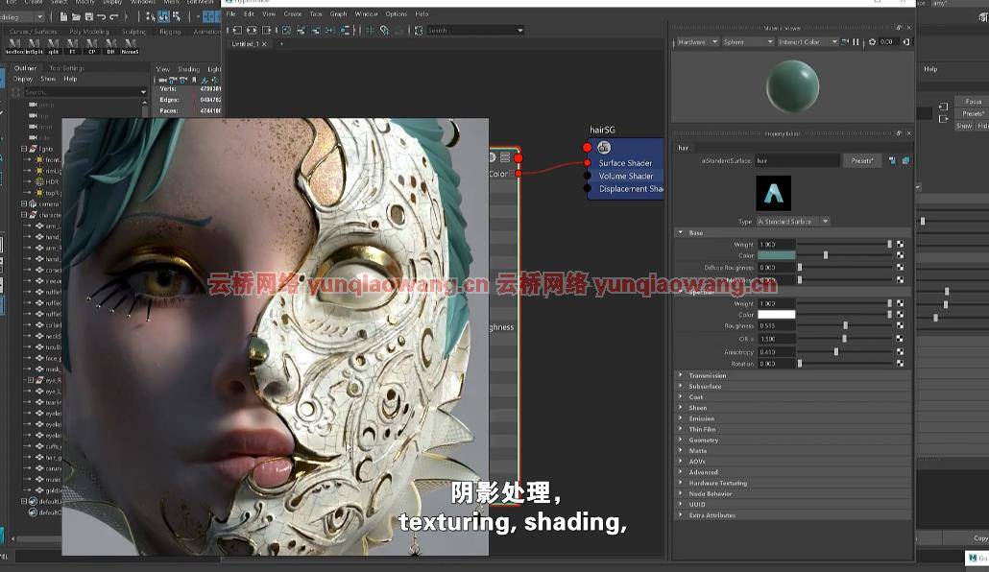Click the DH shelf button
The height and width of the screenshot is (572, 989).
[111, 47]
